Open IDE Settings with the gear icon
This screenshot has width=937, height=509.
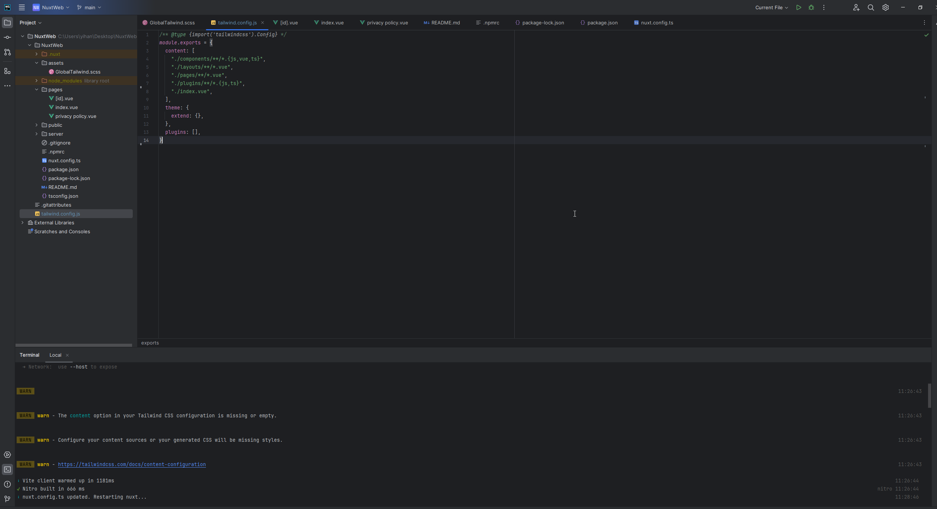click(x=886, y=7)
